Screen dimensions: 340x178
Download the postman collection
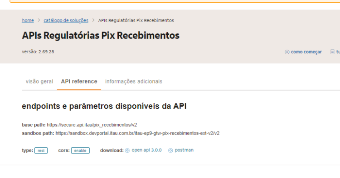coord(184,150)
